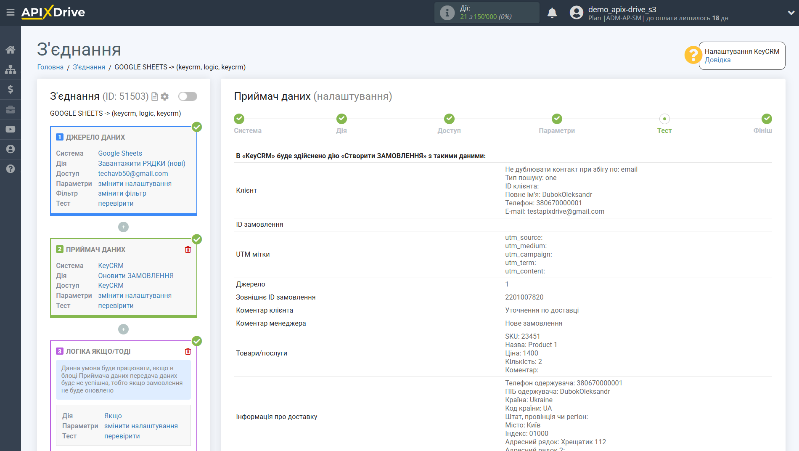Click the Зовнішнє ID value 2201007820
The image size is (799, 451).
[x=524, y=297]
